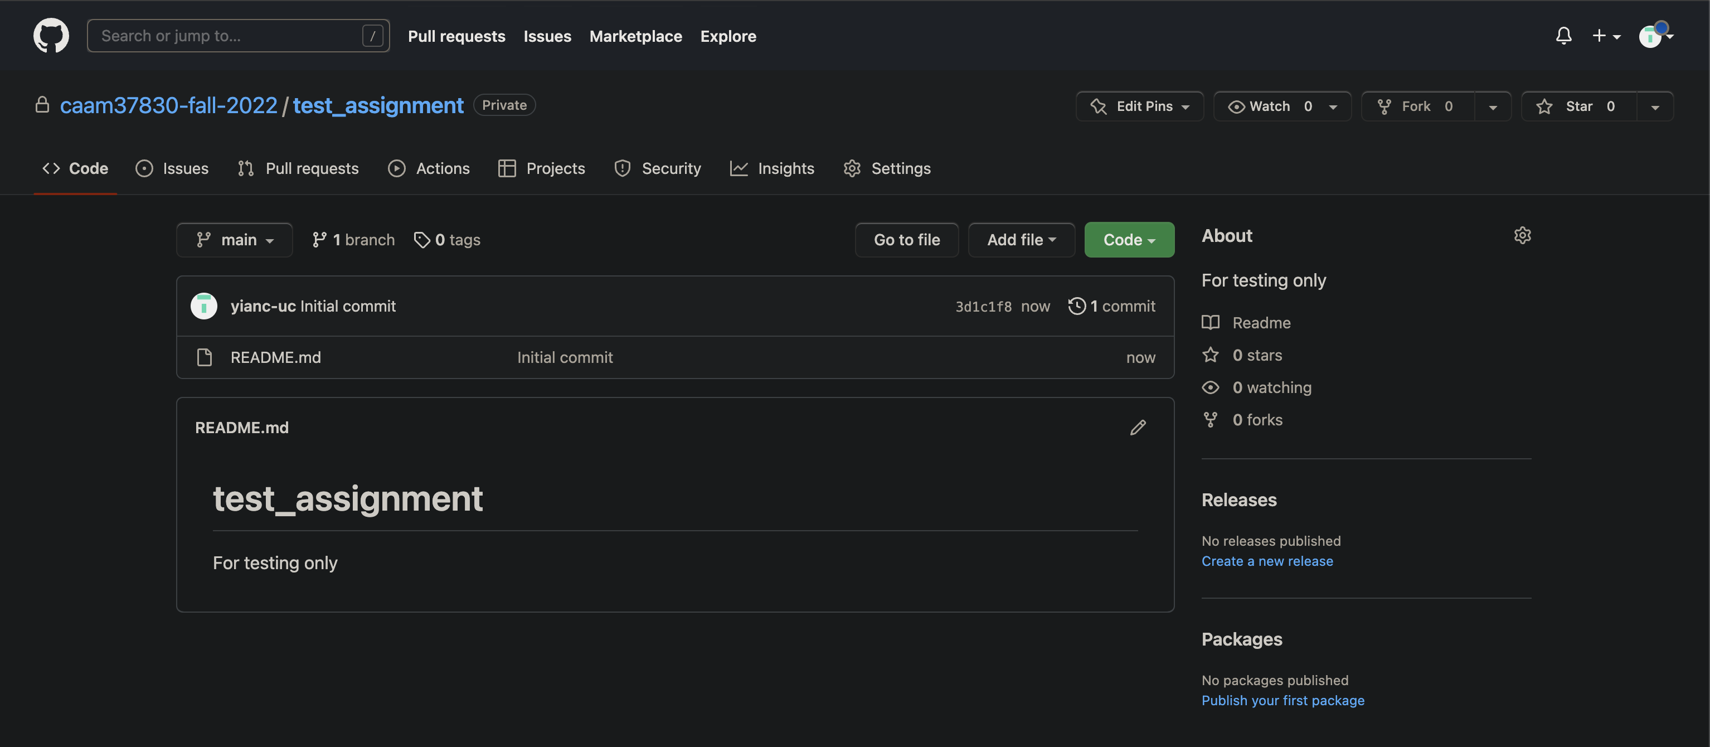Click the notifications bell icon
1710x747 pixels.
coord(1564,35)
